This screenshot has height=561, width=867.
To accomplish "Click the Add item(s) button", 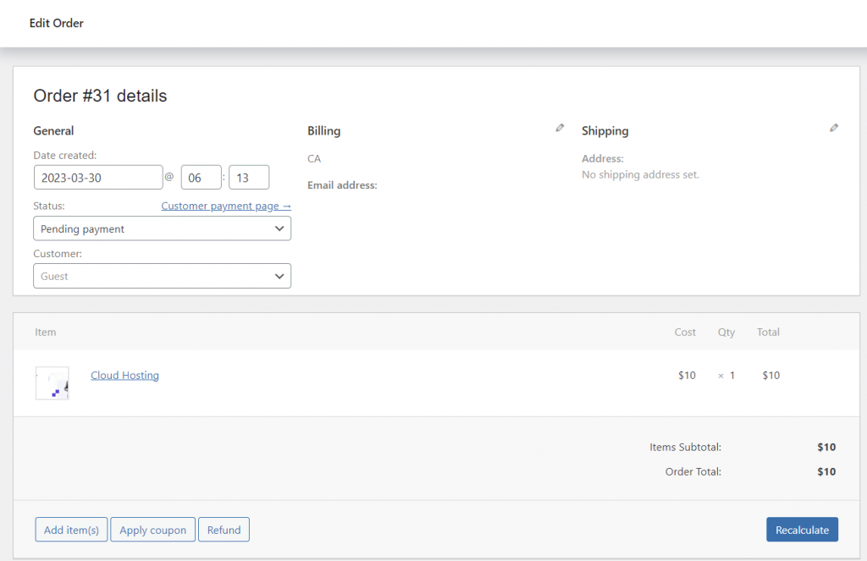I will click(x=71, y=530).
